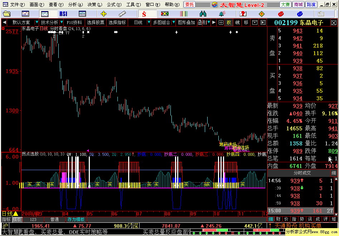Viewport: 339px width, 236px height.
Task: Click the line chart toolbar icon
Action: 25,14
